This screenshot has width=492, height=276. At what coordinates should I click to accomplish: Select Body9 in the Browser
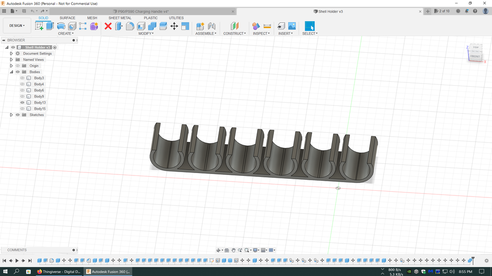[39, 96]
